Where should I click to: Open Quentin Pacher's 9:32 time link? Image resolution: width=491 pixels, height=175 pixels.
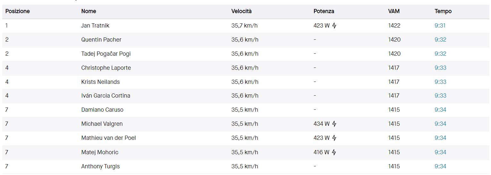[x=440, y=40]
